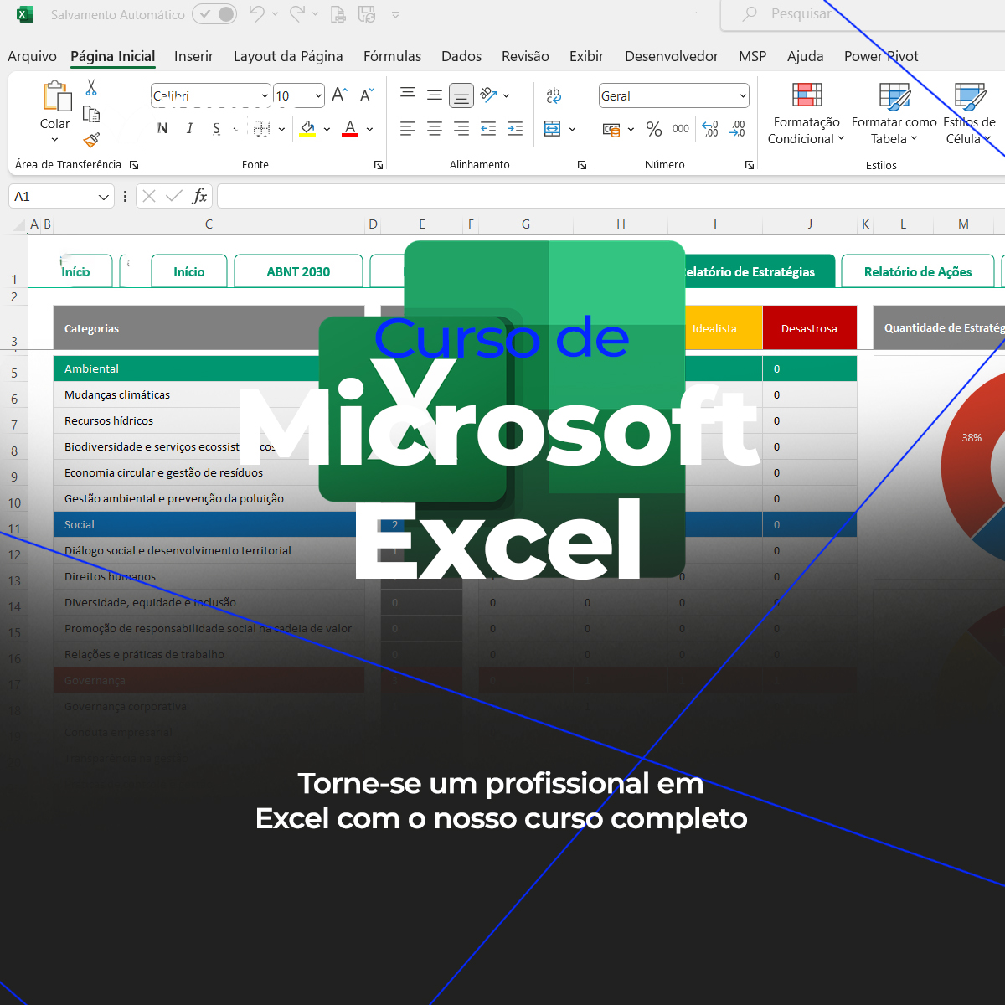Open the font name Calibri dropdown
1005x1005 pixels.
click(x=265, y=96)
